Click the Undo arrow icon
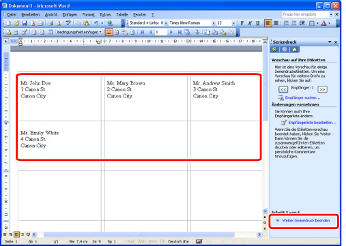 [96, 23]
